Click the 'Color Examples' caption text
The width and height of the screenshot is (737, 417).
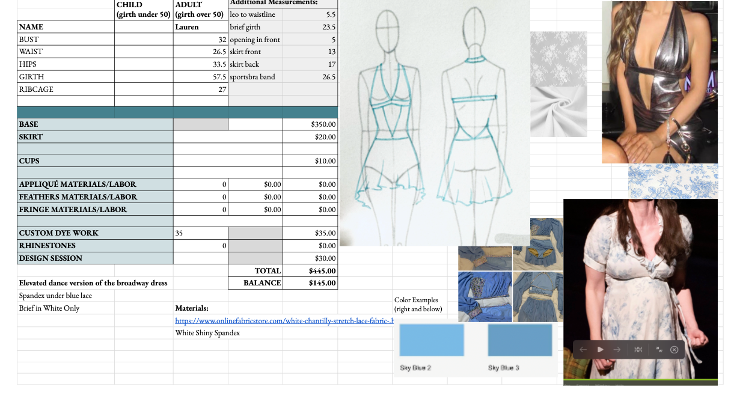[418, 304]
